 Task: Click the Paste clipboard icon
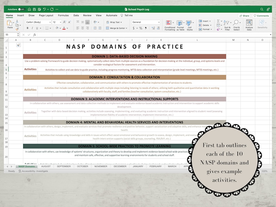pos(9,23)
